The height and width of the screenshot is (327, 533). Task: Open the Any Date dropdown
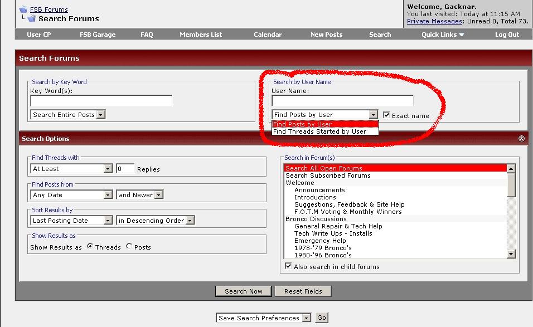[71, 194]
